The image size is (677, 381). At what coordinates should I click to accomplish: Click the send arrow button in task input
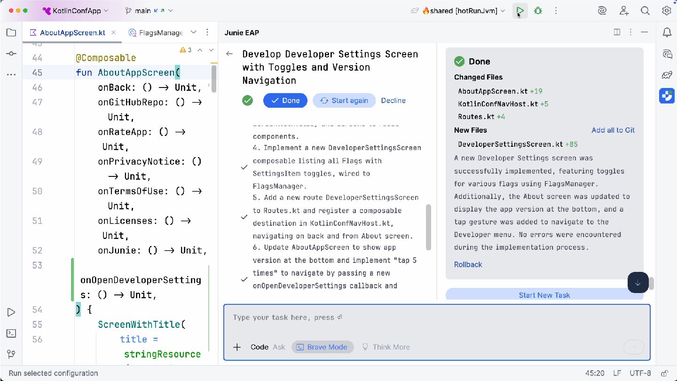tap(633, 348)
